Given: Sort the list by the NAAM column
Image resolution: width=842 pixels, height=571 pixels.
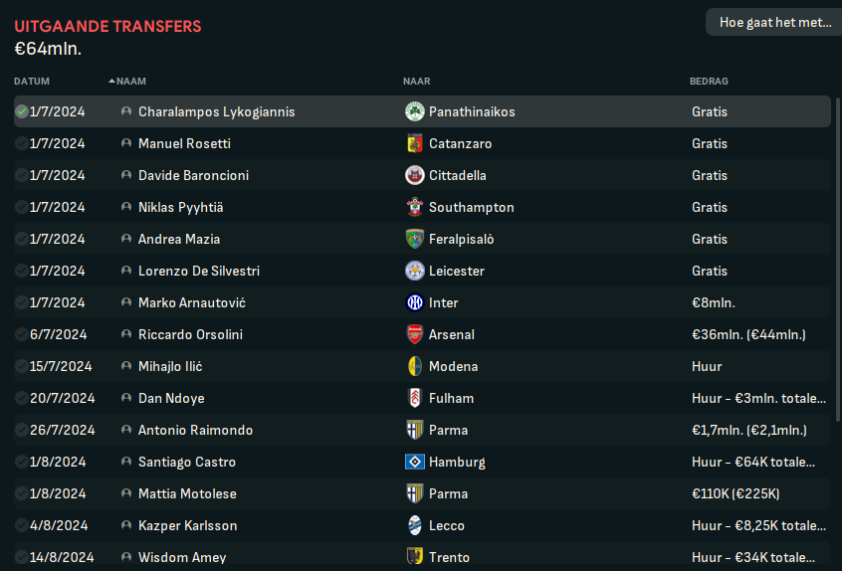Looking at the screenshot, I should 131,81.
